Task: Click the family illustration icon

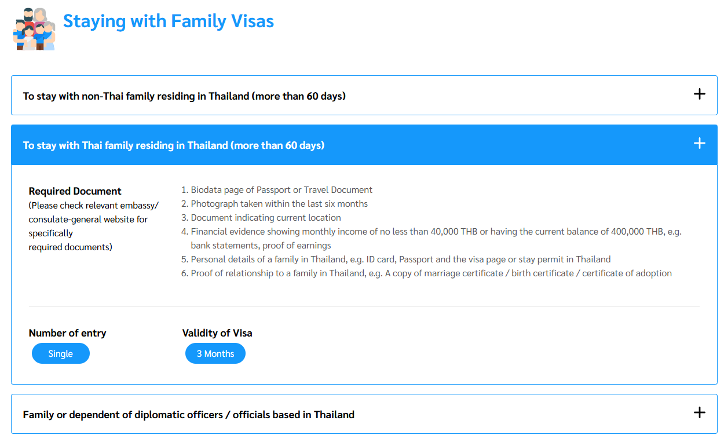Action: coord(34,29)
